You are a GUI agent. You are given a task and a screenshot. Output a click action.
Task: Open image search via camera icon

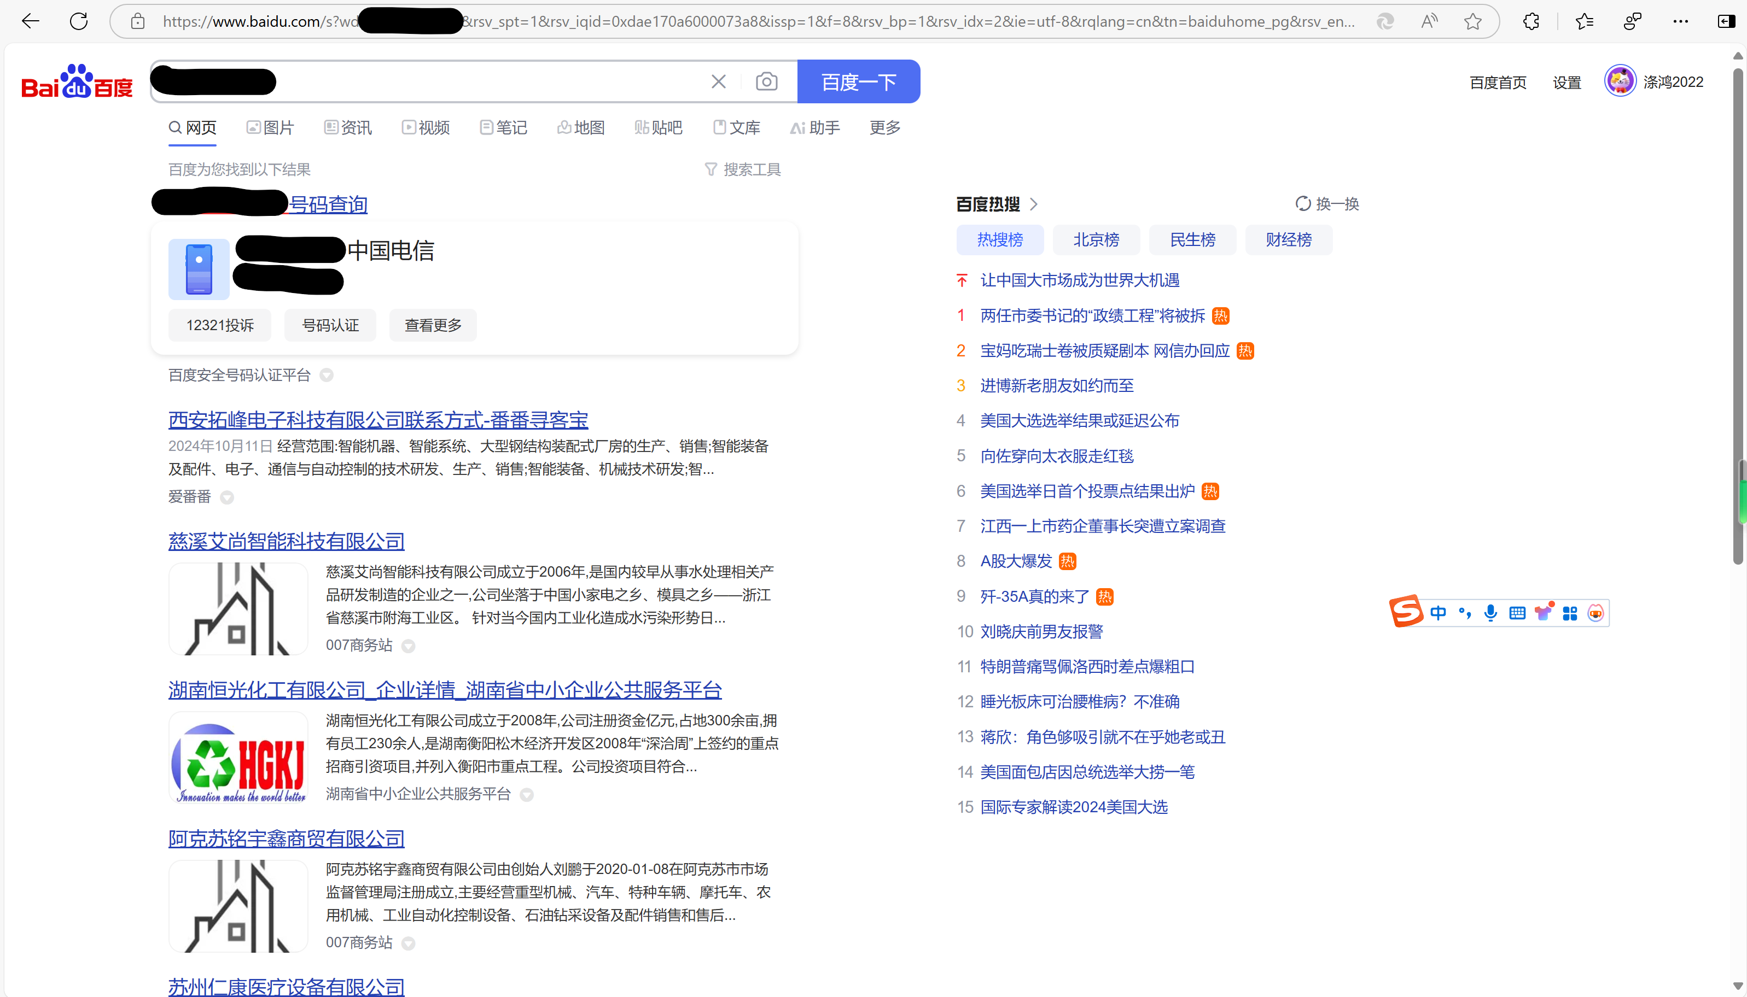767,81
